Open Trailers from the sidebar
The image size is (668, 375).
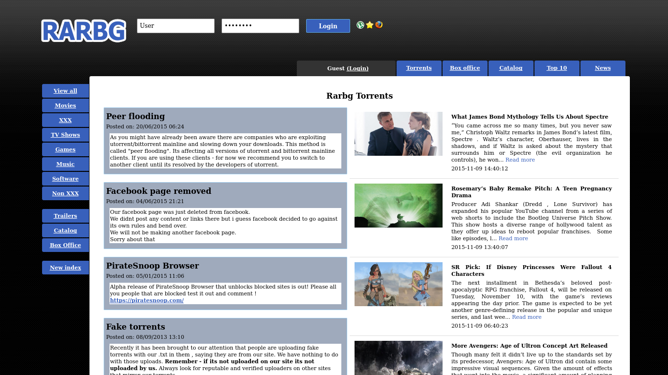66,216
